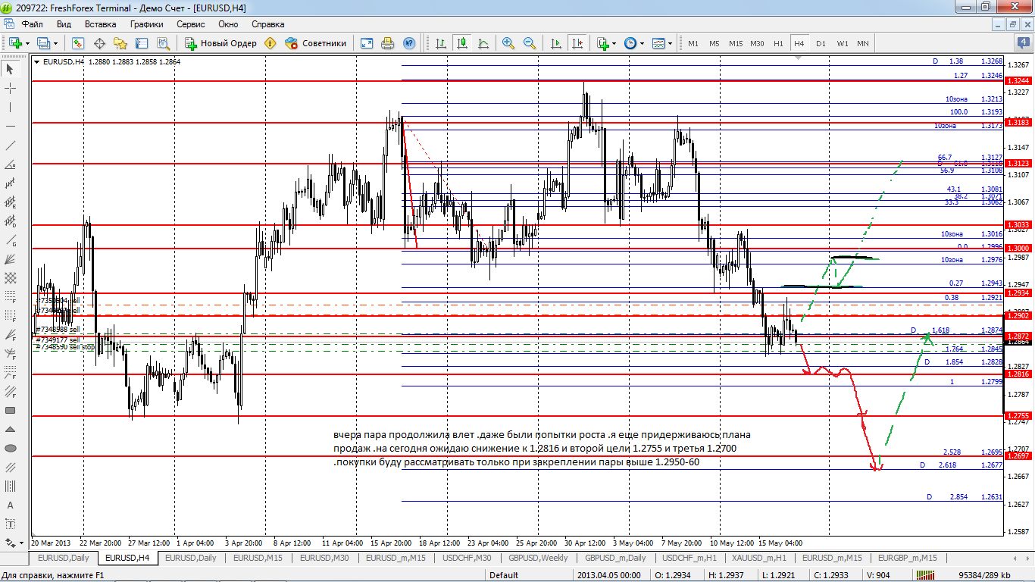Toggle Auto Scroll chart button
The height and width of the screenshot is (582, 1035).
tap(557, 43)
